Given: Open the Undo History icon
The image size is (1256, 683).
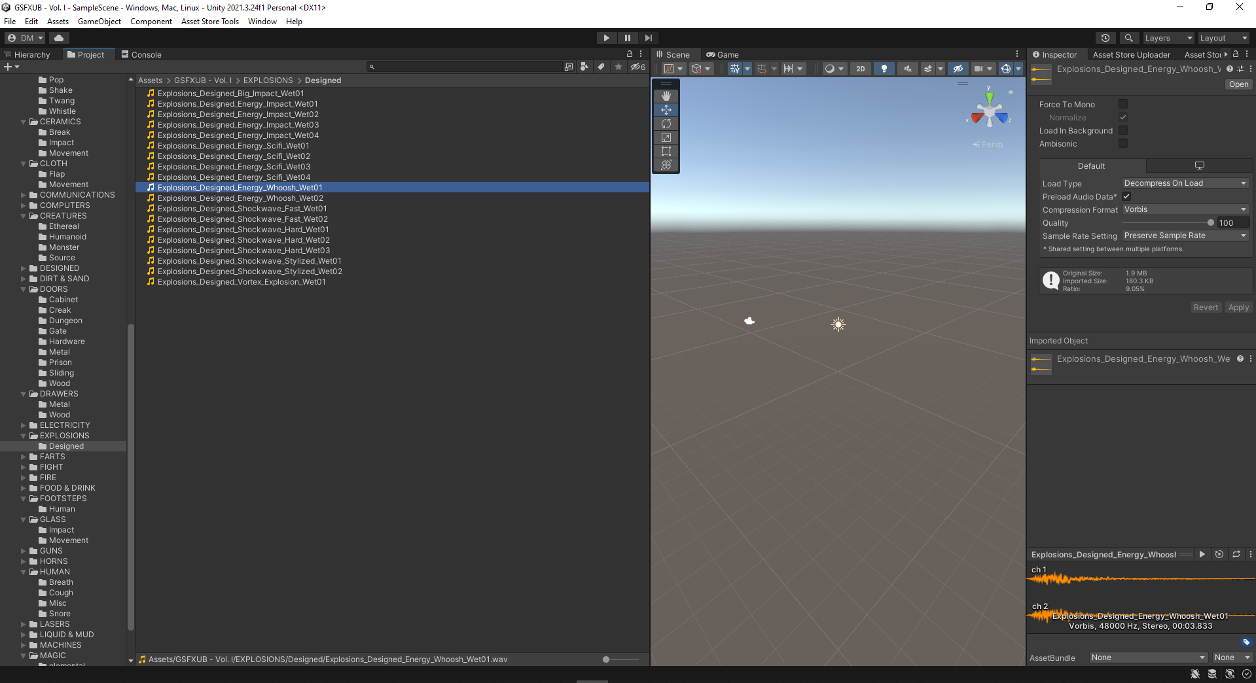Looking at the screenshot, I should click(x=1105, y=38).
